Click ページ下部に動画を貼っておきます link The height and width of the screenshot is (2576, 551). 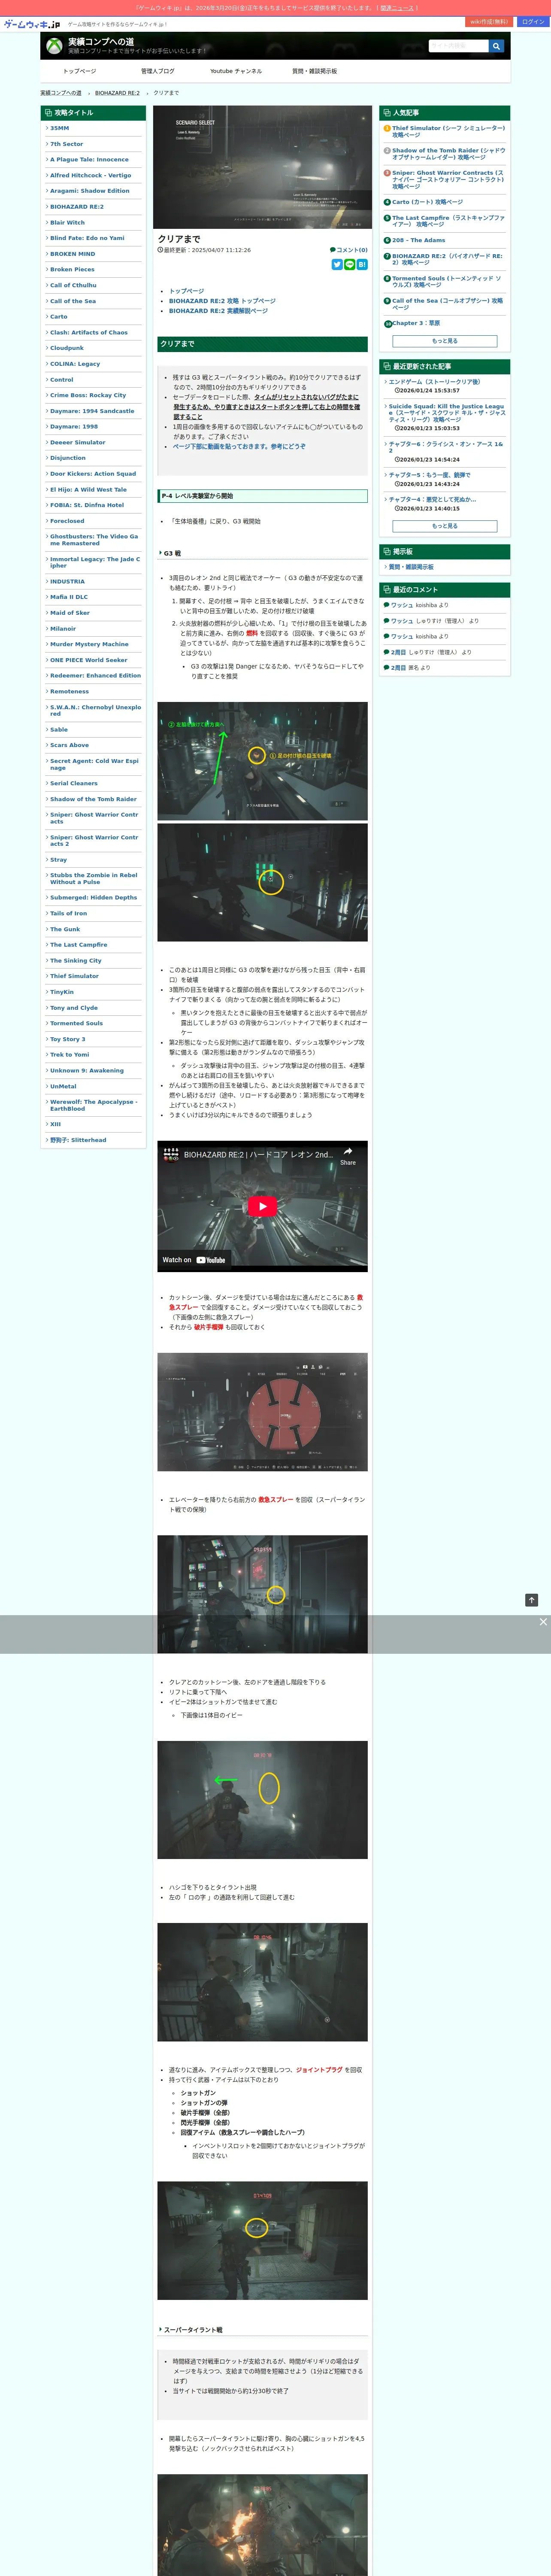(x=239, y=446)
